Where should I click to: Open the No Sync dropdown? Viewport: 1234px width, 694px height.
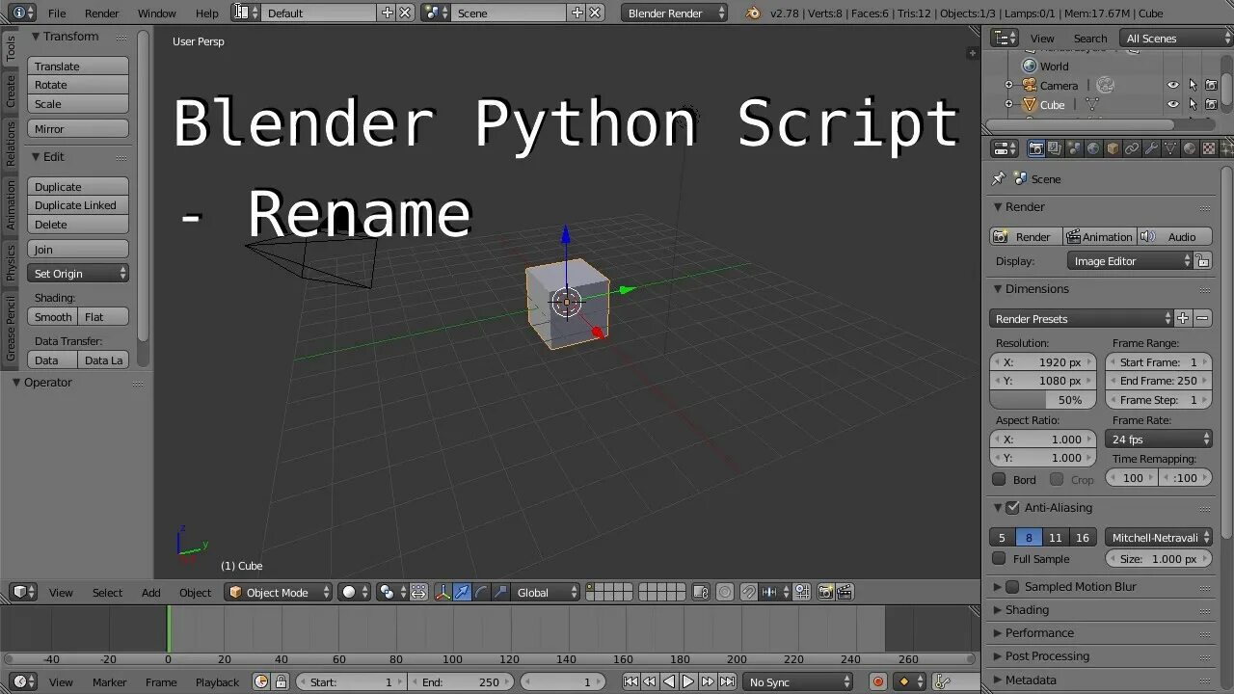[x=798, y=681]
